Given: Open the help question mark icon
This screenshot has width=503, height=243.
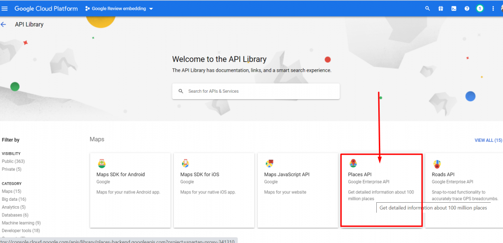Looking at the screenshot, I should click(467, 9).
